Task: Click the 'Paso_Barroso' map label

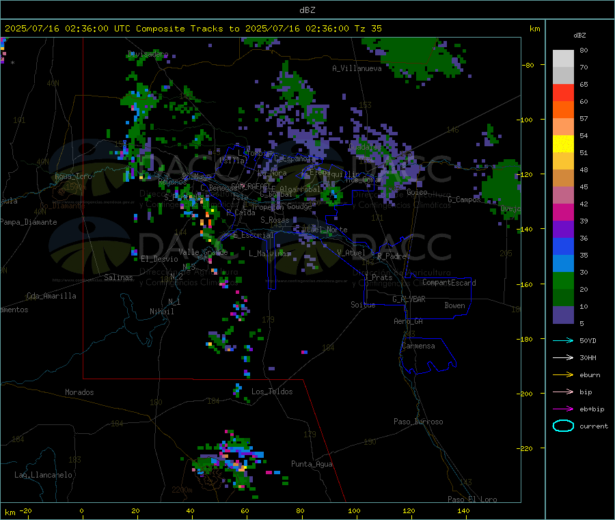Action: tap(418, 422)
